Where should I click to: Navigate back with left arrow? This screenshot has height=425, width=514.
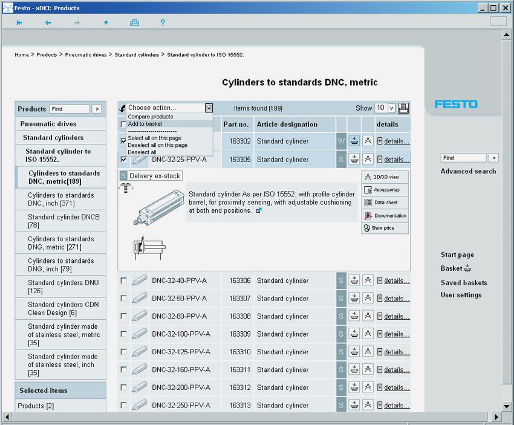tap(48, 22)
